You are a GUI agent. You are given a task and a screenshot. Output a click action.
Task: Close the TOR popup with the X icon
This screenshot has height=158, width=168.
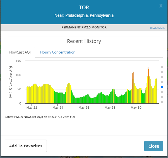click(161, 6)
